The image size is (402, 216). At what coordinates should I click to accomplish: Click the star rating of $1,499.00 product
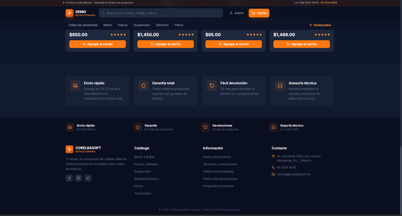pos(322,34)
